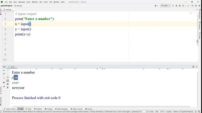
Task: Open editor tab options three-dot menu
Action: 197,9
